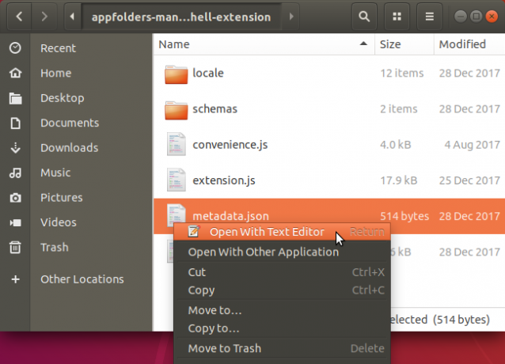Open the hamburger menu button
The width and height of the screenshot is (505, 364).
tap(429, 17)
